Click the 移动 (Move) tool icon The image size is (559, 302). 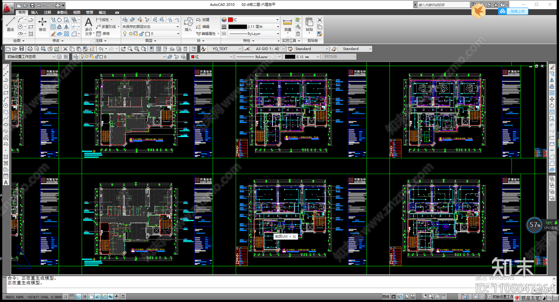[x=42, y=24]
